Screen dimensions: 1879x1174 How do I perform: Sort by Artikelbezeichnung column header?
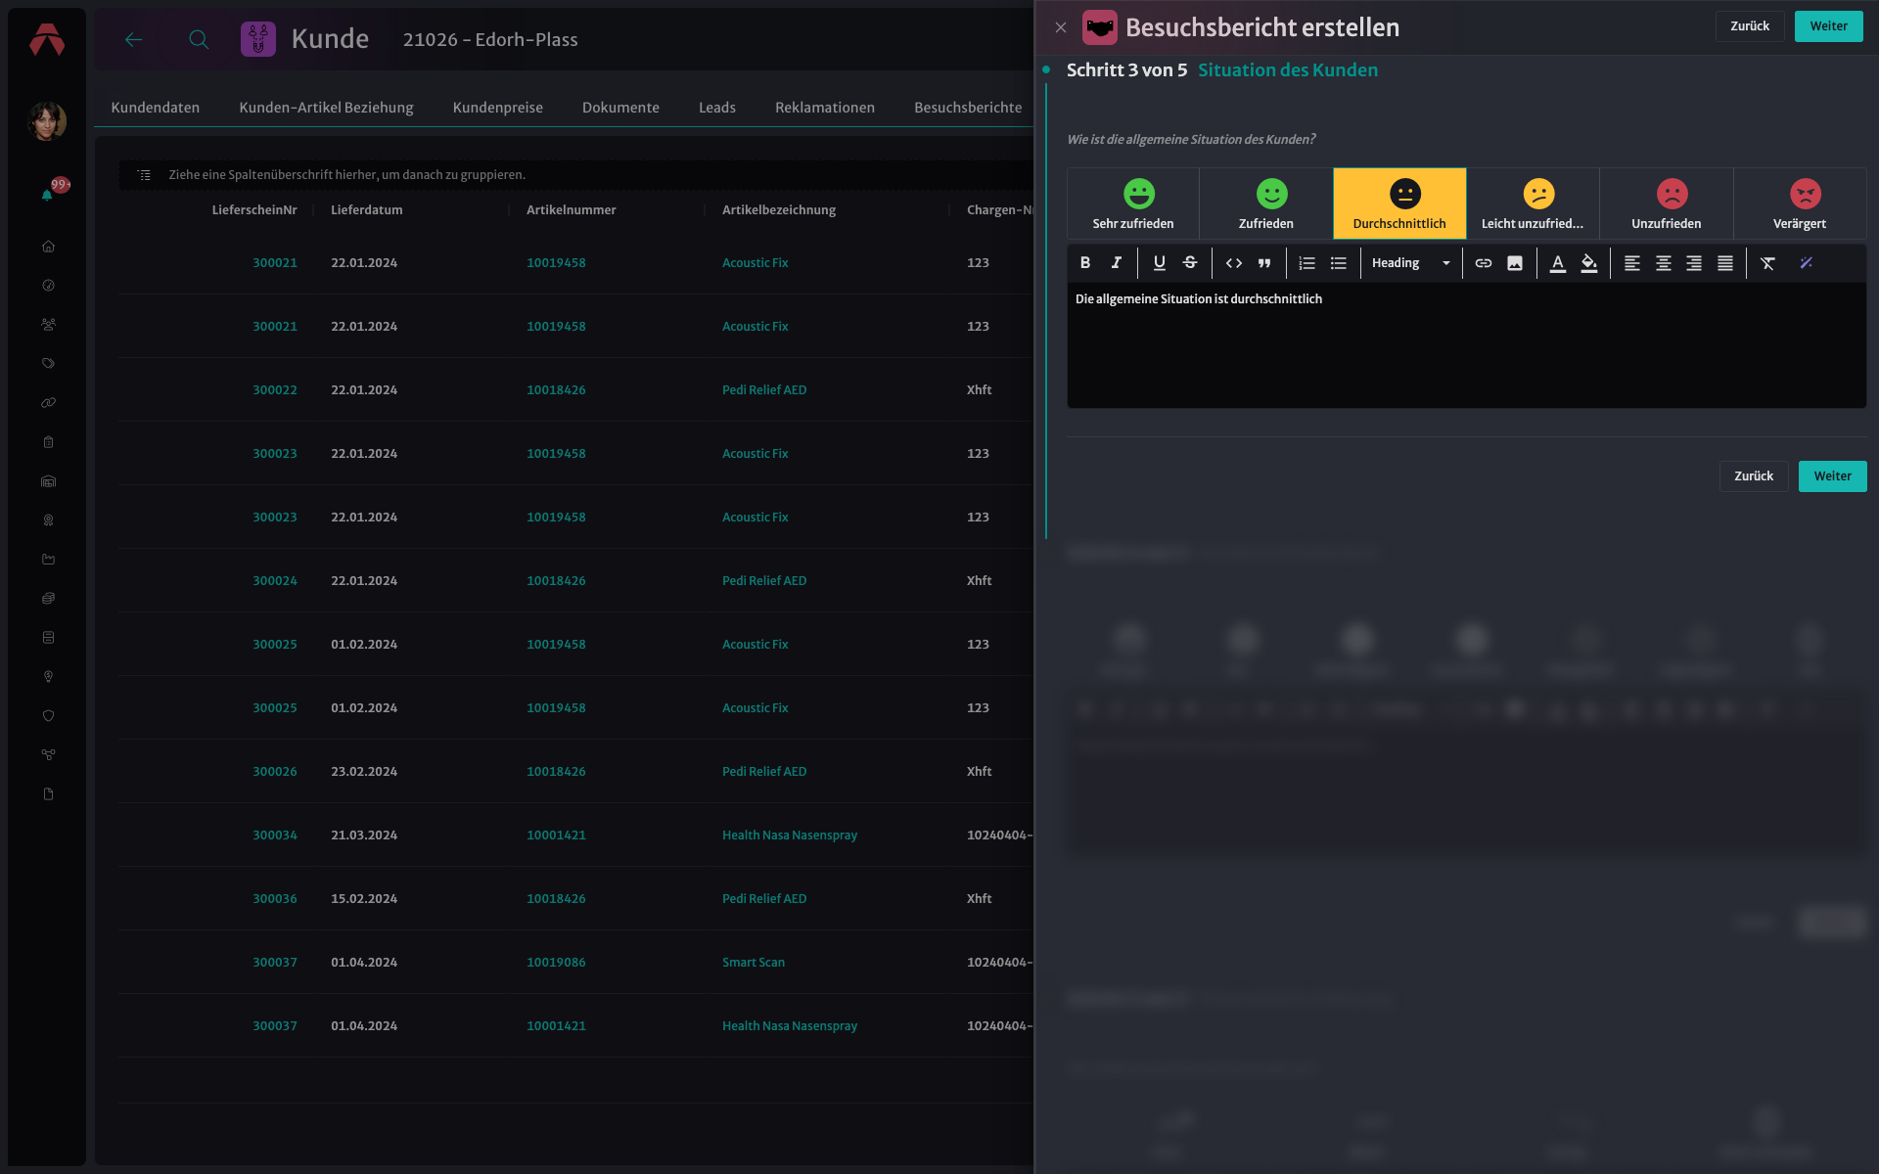pos(779,210)
